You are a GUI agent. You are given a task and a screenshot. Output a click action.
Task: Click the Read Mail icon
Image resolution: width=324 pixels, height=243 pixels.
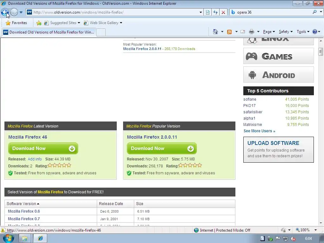[x=243, y=32]
